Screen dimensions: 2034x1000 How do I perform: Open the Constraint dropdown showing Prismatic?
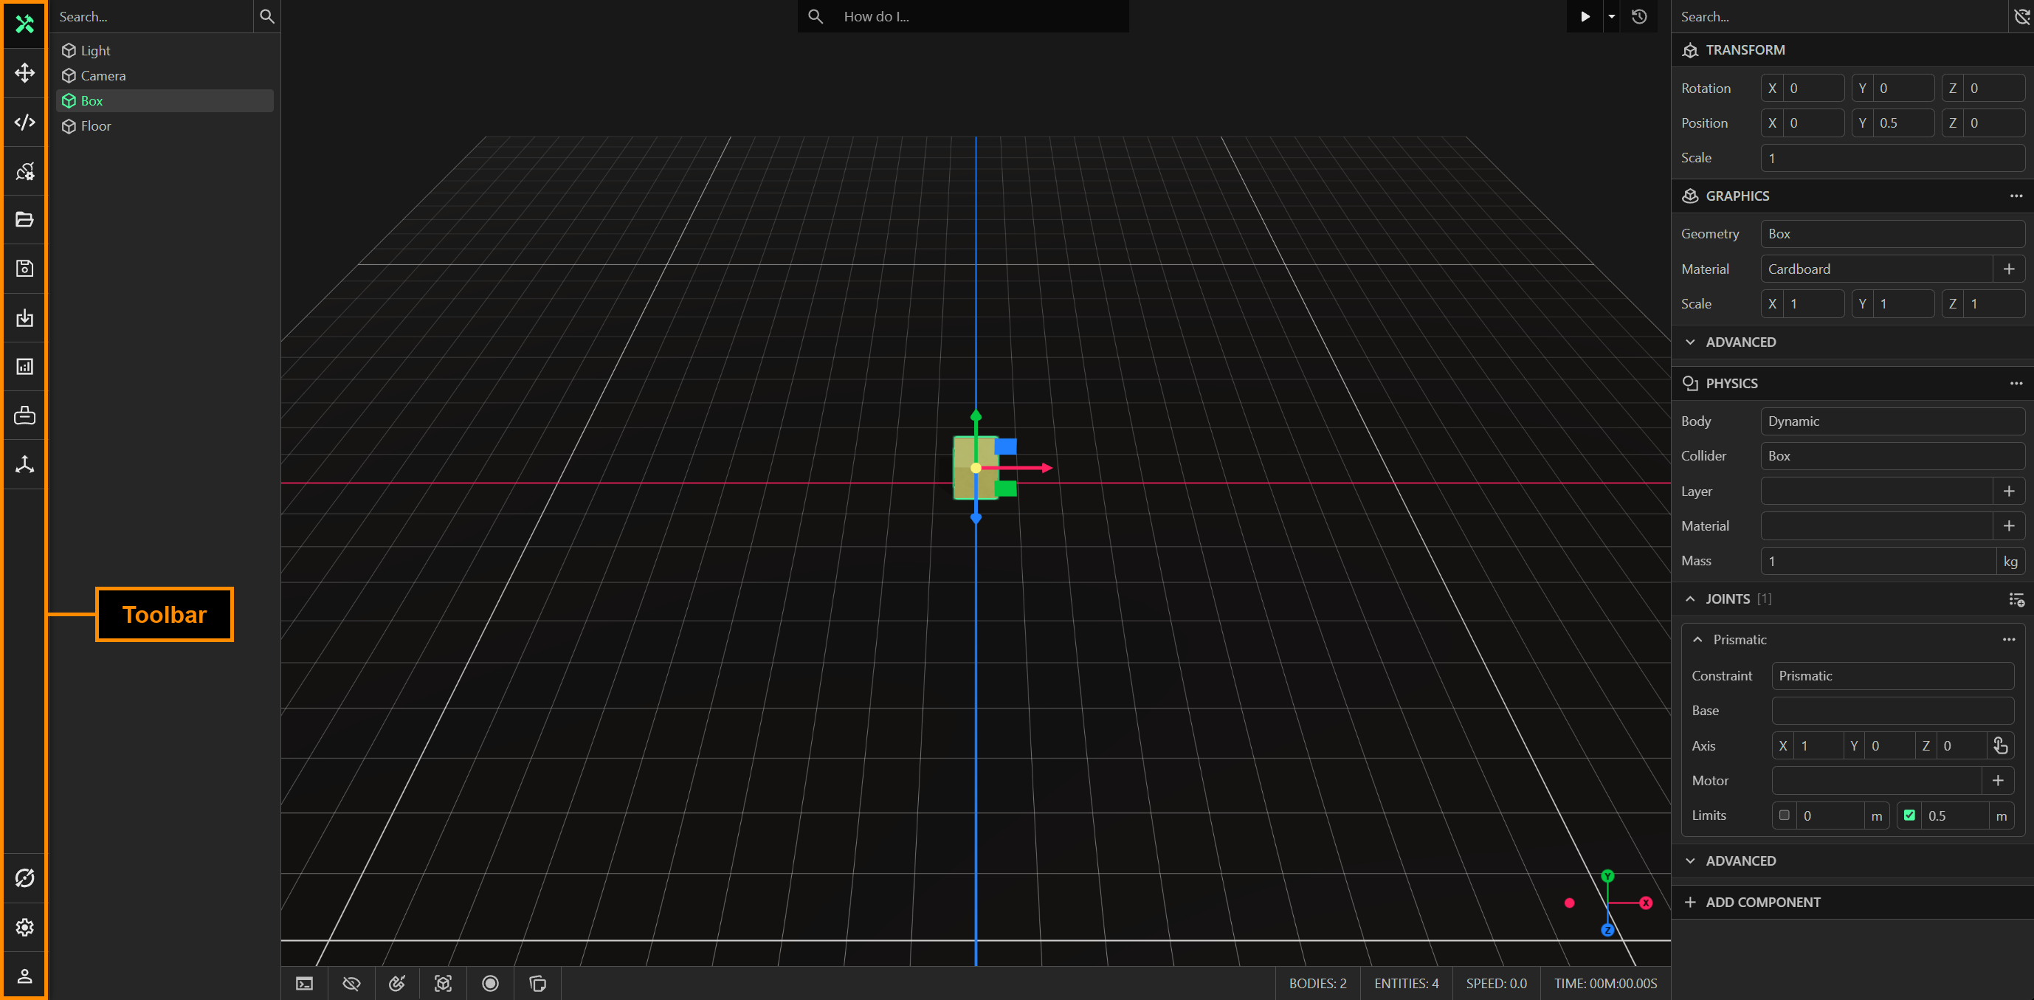[x=1892, y=675]
